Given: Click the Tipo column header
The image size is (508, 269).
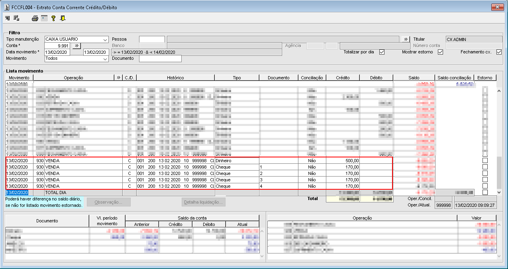Looking at the screenshot, I should (237, 78).
